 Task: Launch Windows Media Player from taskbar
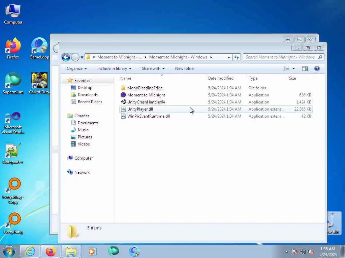click(x=92, y=251)
